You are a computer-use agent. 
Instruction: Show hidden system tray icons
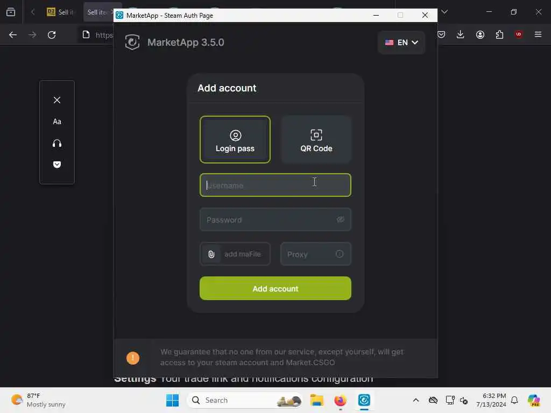tap(416, 400)
